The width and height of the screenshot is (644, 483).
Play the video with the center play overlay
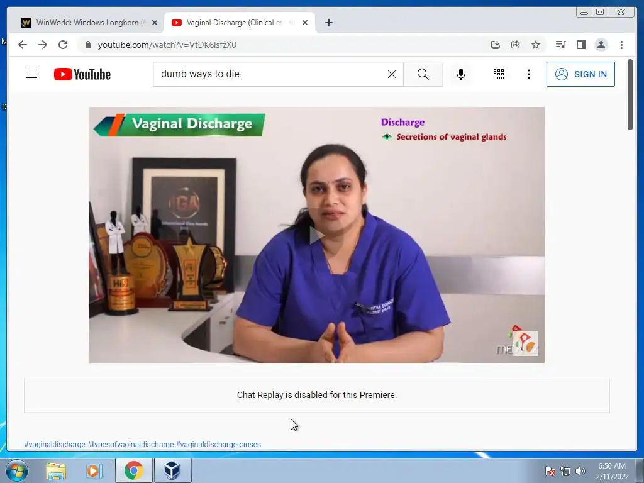point(317,235)
